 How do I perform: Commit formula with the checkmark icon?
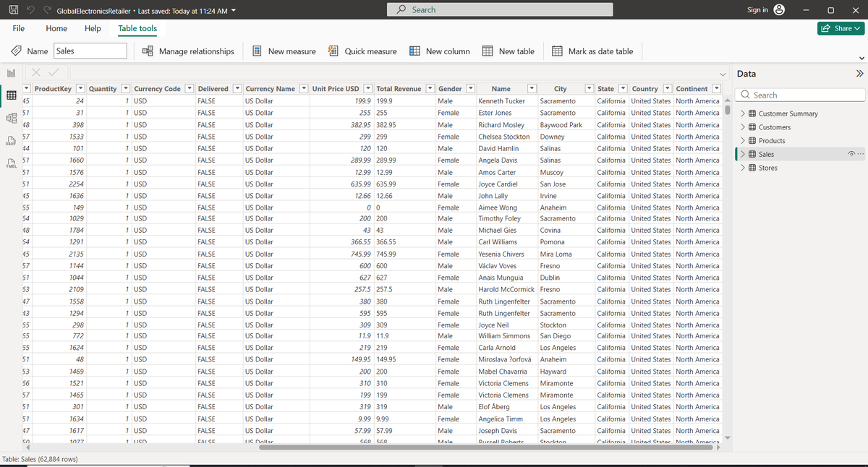pyautogui.click(x=53, y=74)
